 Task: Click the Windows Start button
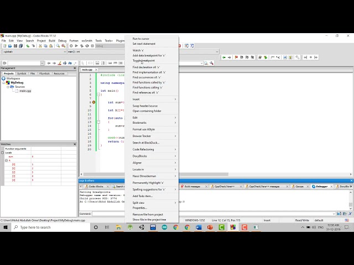6,227
